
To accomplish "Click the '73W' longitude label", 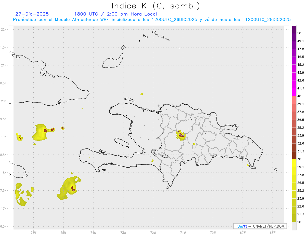I will 123,232.
